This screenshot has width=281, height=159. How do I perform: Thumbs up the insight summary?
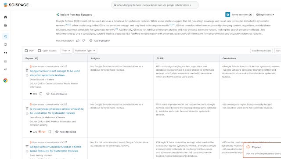click(78, 41)
